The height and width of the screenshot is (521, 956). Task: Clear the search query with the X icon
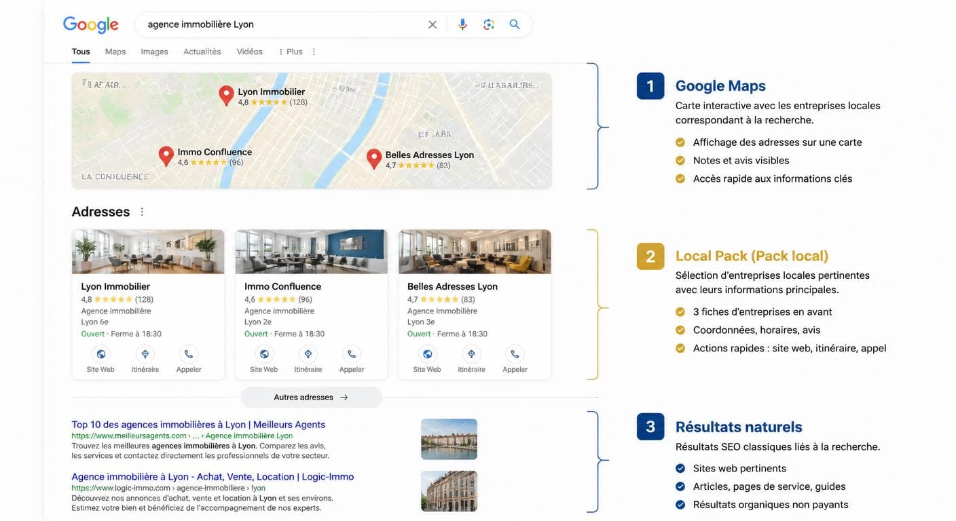click(433, 24)
